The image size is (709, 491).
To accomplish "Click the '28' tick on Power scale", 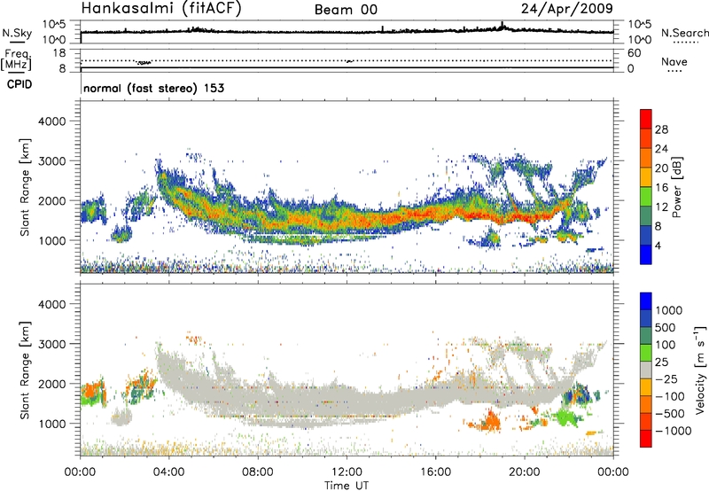I will pyautogui.click(x=661, y=129).
